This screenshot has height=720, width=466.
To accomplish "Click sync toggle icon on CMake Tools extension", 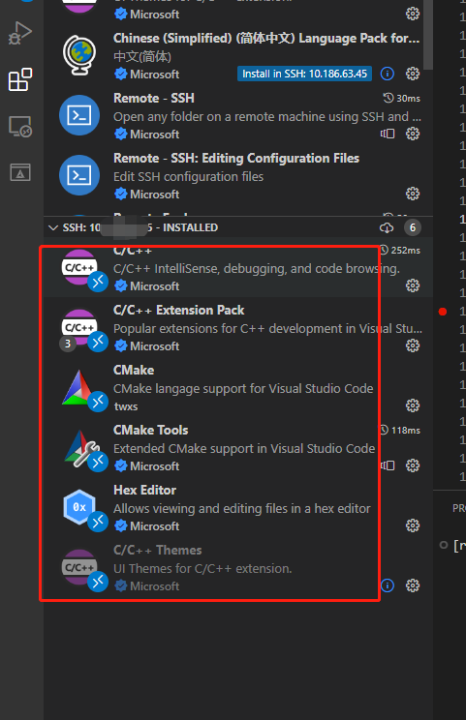I will pos(388,465).
